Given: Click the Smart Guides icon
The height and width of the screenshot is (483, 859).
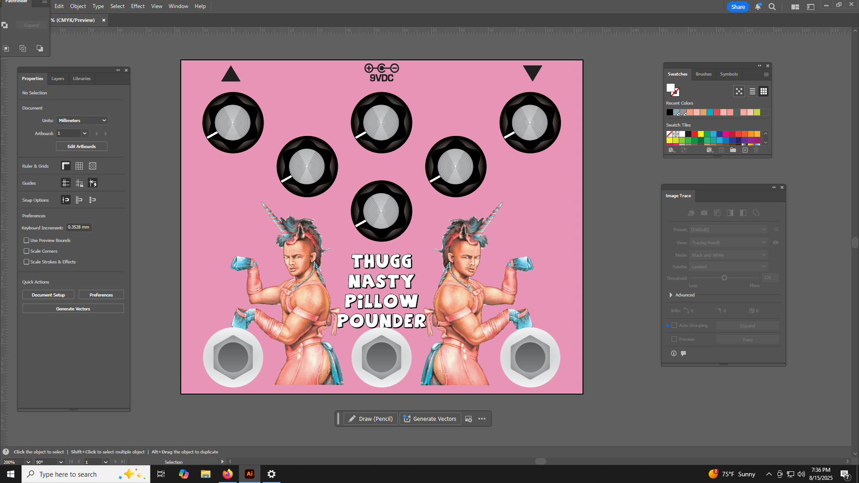Looking at the screenshot, I should click(93, 183).
